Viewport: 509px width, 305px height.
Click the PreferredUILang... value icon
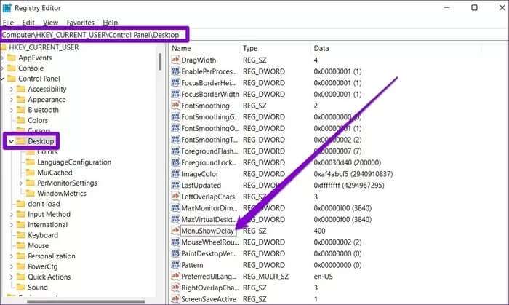pyautogui.click(x=175, y=276)
